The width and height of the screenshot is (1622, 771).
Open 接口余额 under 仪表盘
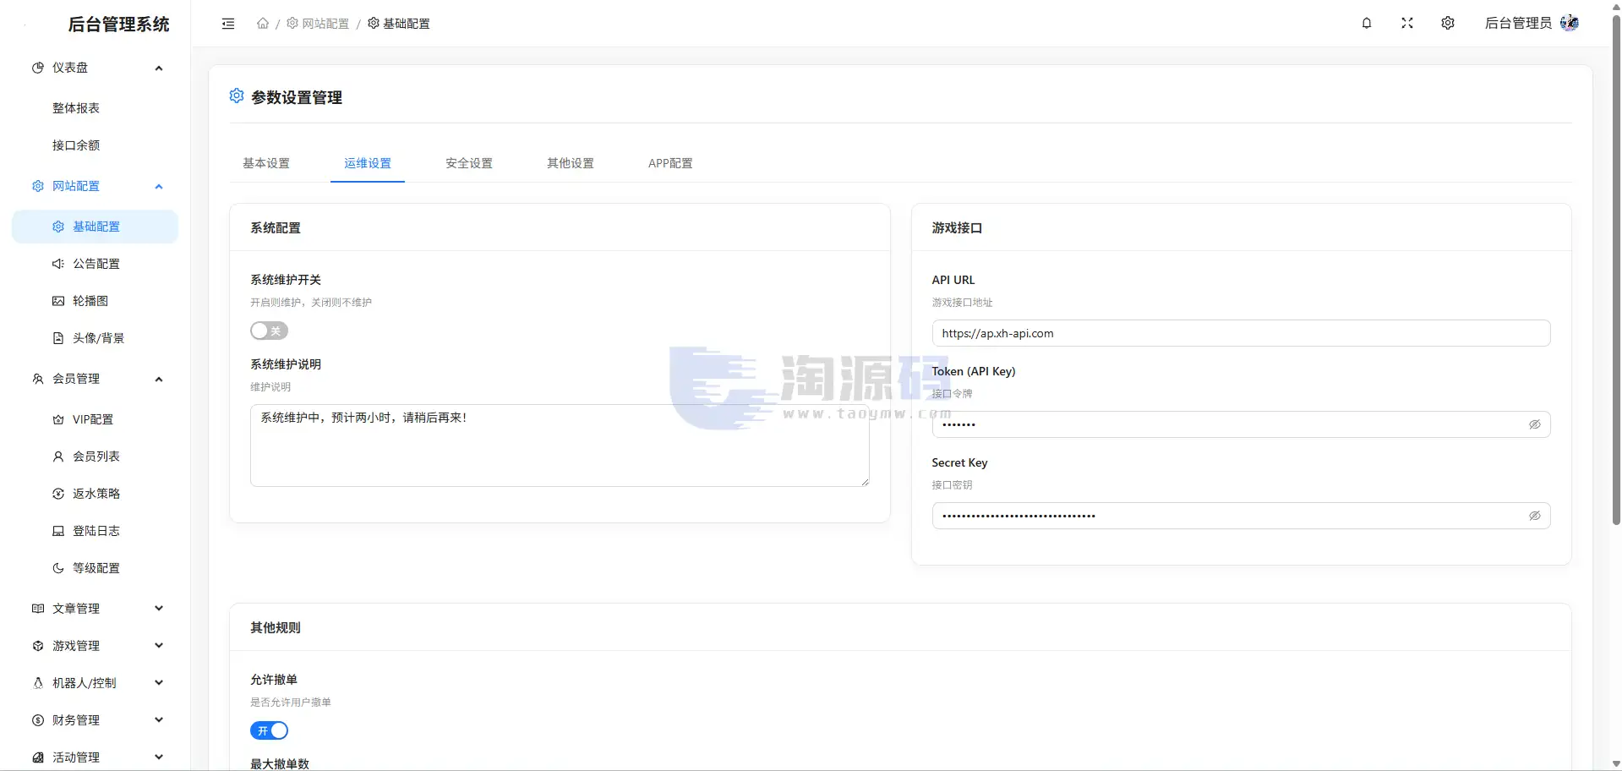click(x=95, y=145)
